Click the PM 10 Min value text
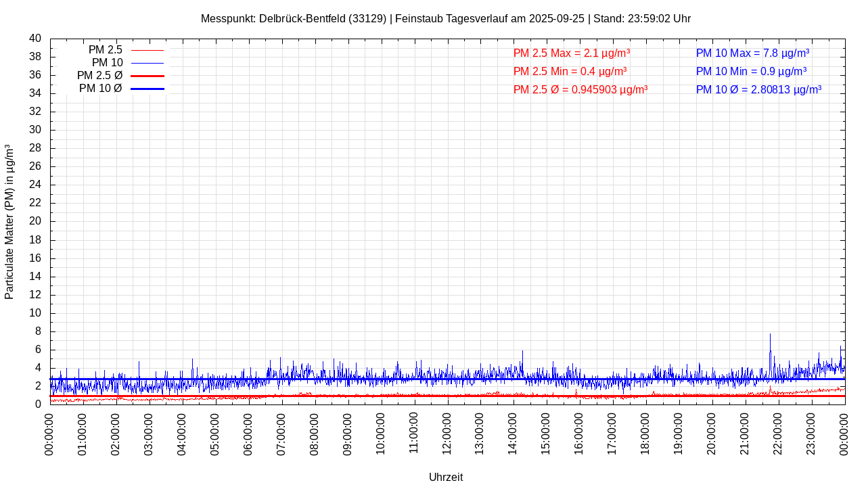 [751, 71]
